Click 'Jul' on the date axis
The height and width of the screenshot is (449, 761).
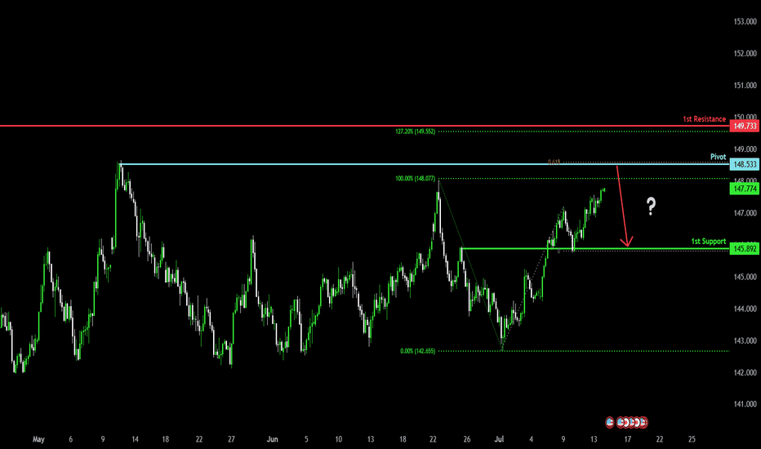[499, 439]
